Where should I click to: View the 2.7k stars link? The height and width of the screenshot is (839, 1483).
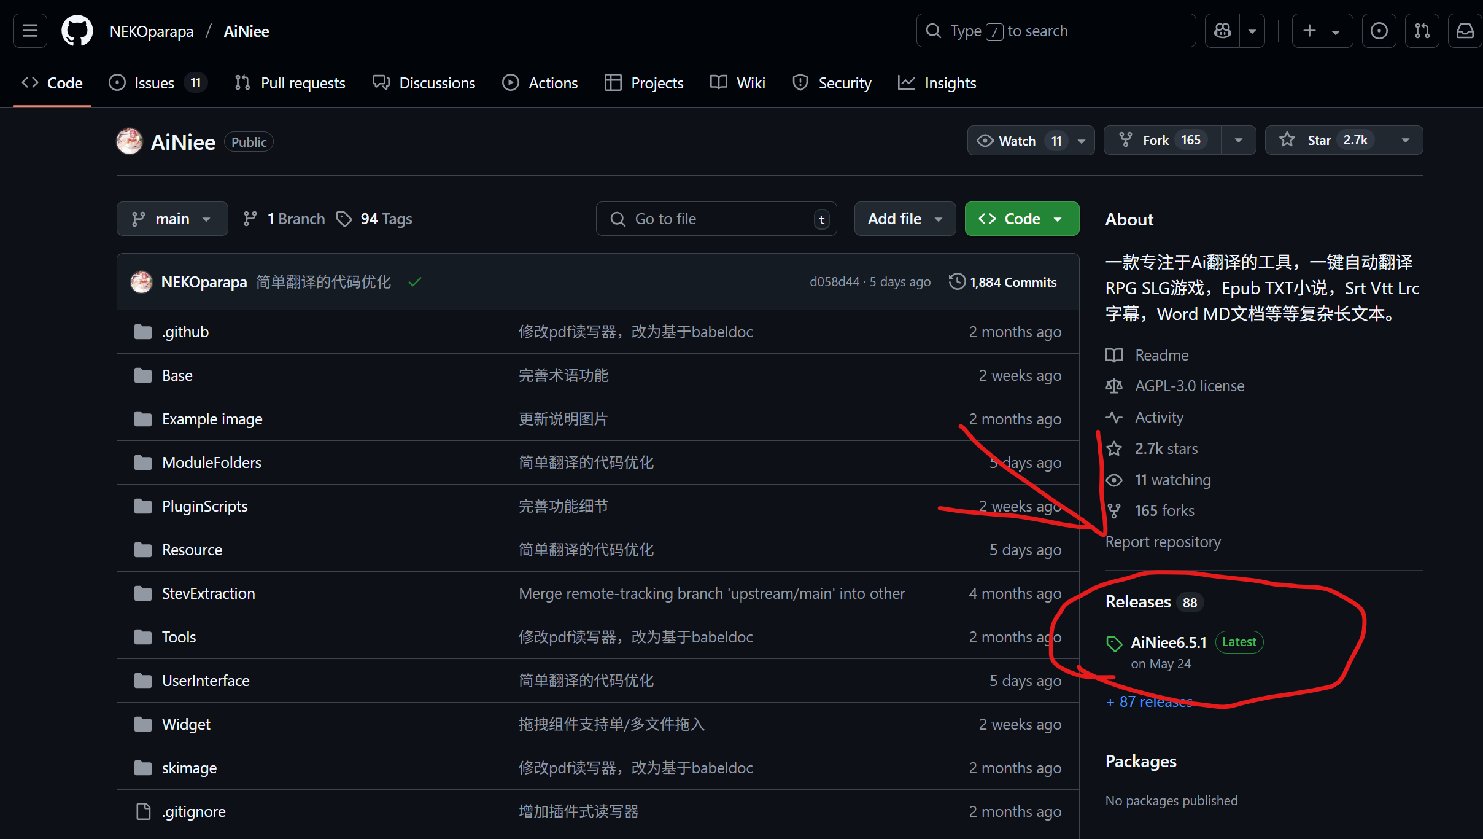coord(1152,448)
